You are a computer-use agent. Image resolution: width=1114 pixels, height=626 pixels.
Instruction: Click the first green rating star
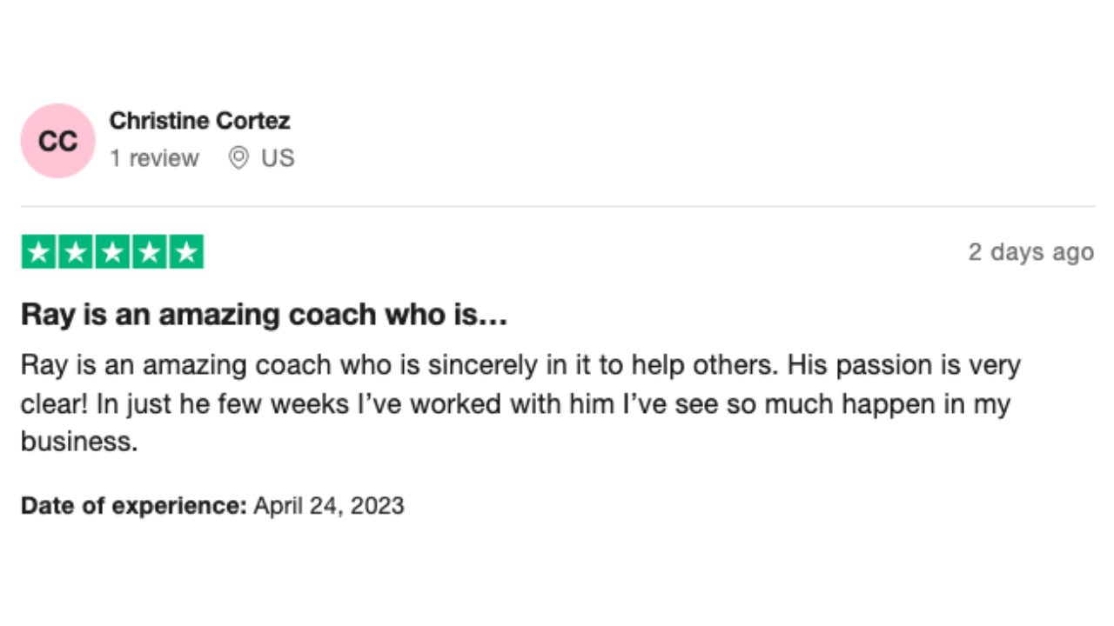click(39, 252)
